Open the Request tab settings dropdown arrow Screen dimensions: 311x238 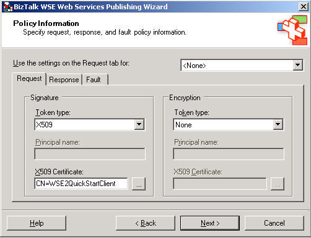[297, 66]
